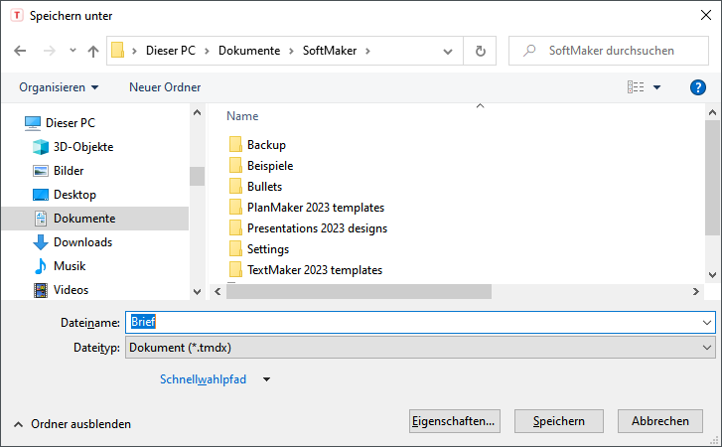Open Musik in the sidebar

tap(70, 266)
